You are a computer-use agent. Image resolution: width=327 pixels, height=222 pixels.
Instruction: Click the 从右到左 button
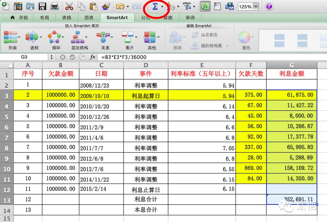tap(205, 35)
